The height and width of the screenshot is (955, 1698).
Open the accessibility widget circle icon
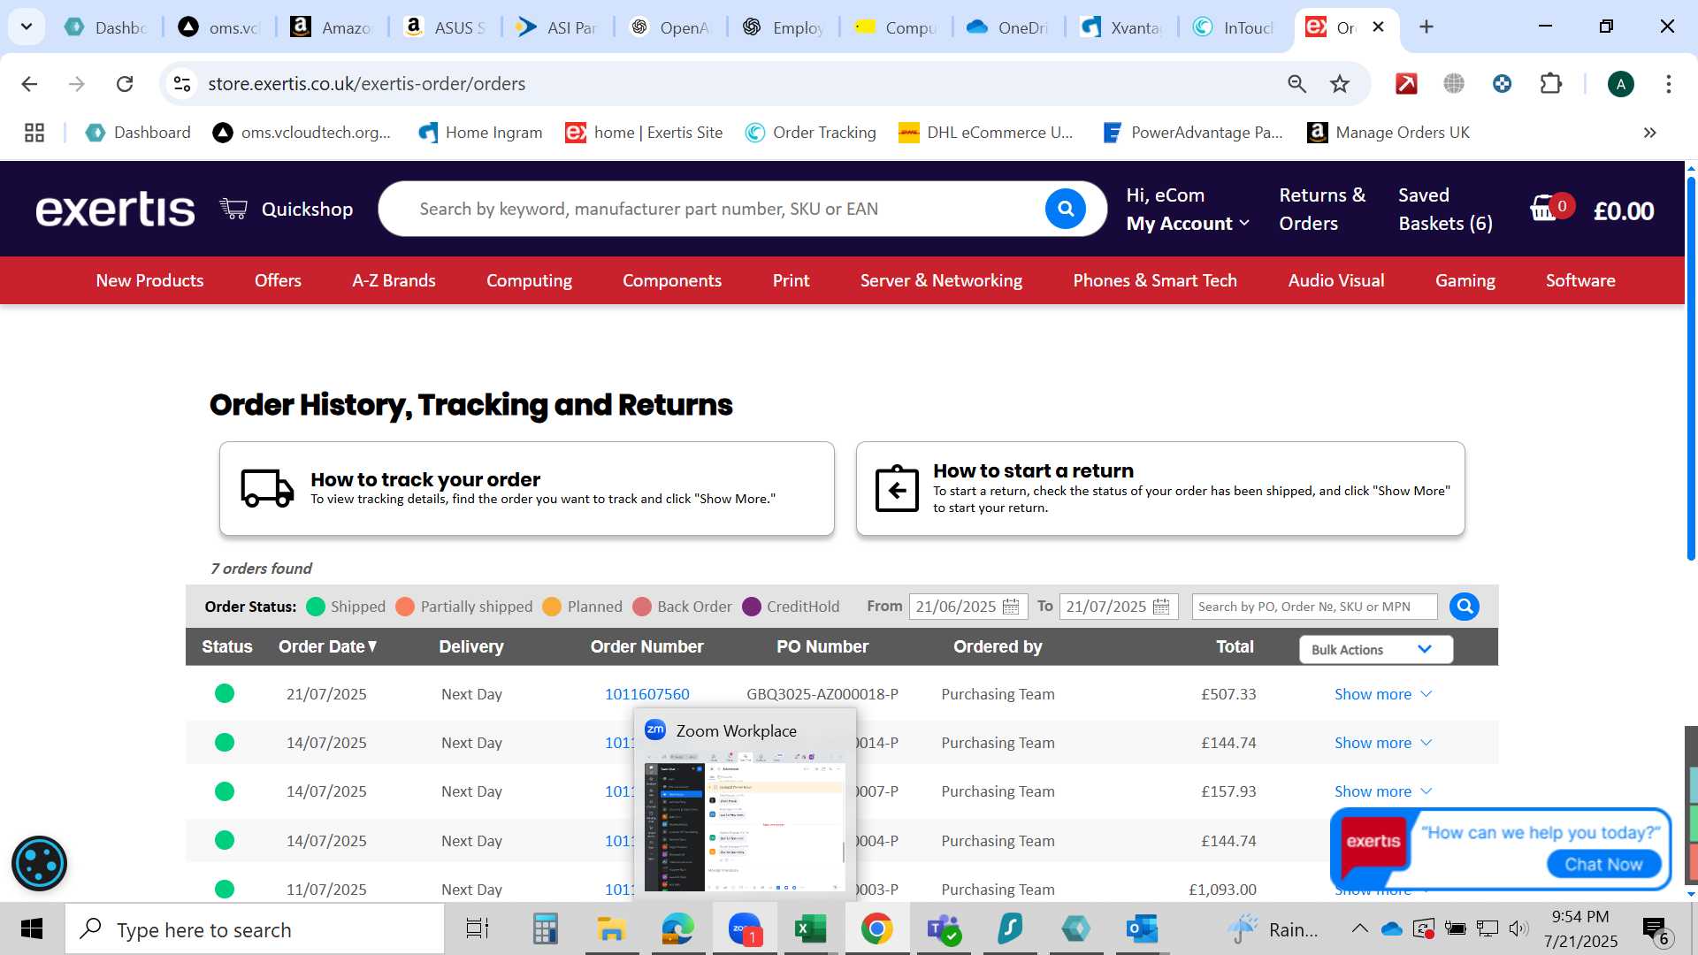tap(39, 863)
